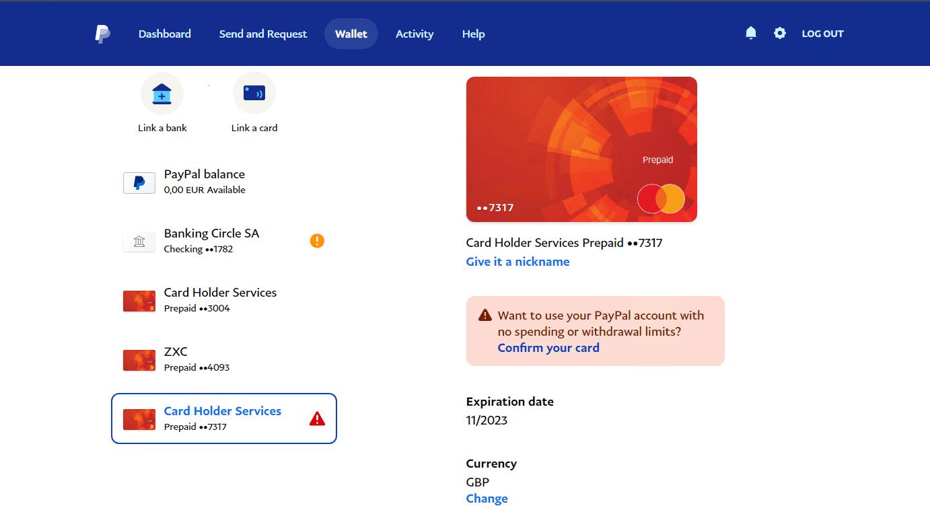The image size is (930, 510).
Task: Click the Give it a nickname link
Action: click(517, 262)
